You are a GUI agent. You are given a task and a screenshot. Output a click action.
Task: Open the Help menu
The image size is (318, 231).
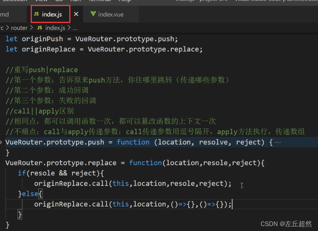point(124,1)
